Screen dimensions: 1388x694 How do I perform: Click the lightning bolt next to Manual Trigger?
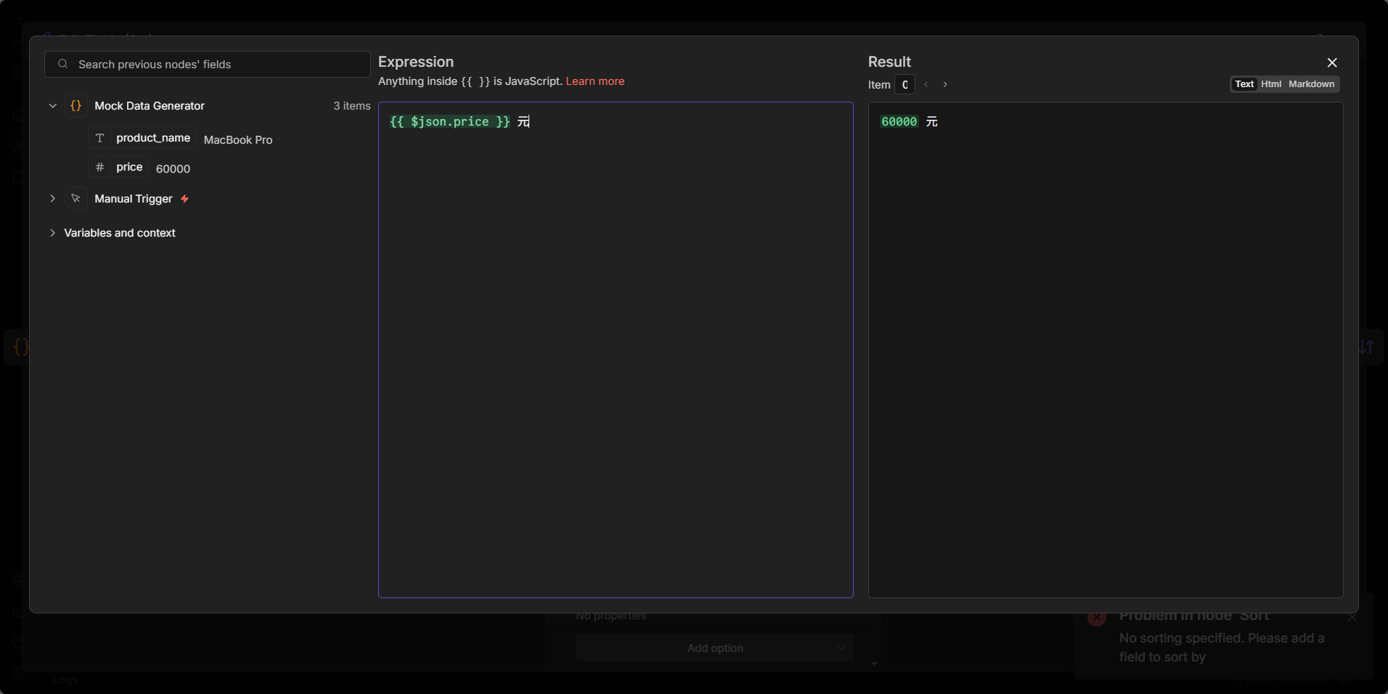(185, 199)
